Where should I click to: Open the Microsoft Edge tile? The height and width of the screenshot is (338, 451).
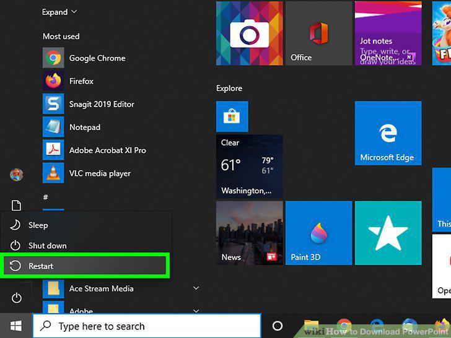coord(388,133)
